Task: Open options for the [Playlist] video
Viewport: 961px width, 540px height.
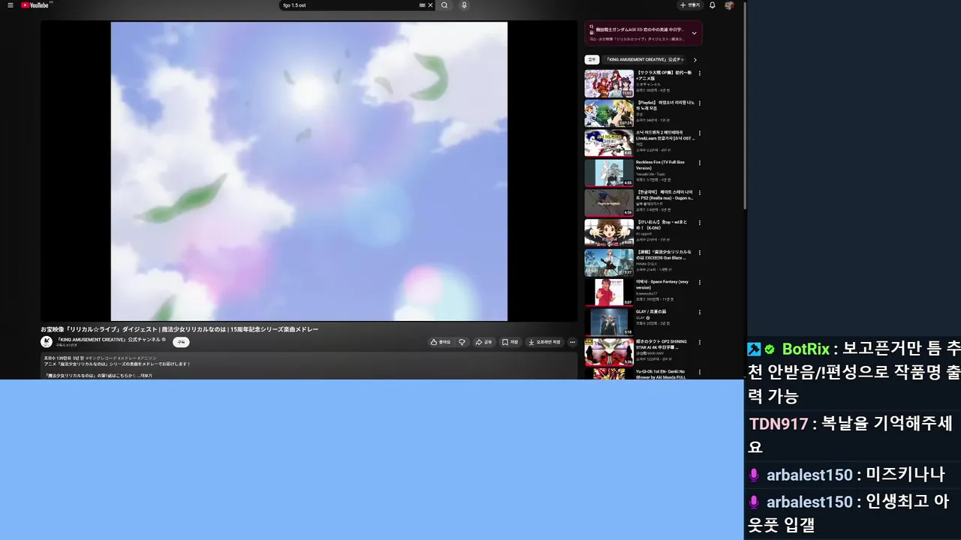Action: (700, 103)
